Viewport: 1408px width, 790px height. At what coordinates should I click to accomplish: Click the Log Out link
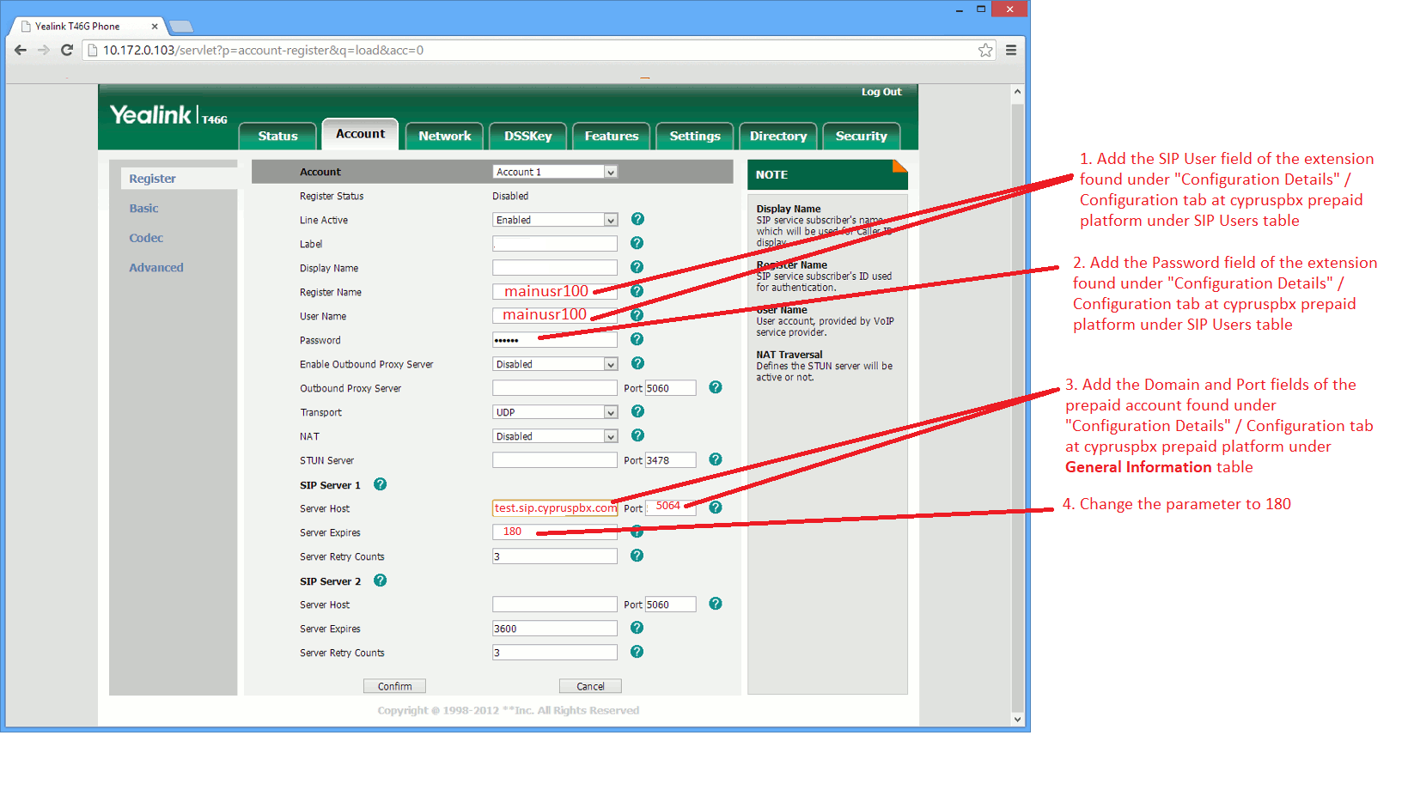[881, 92]
